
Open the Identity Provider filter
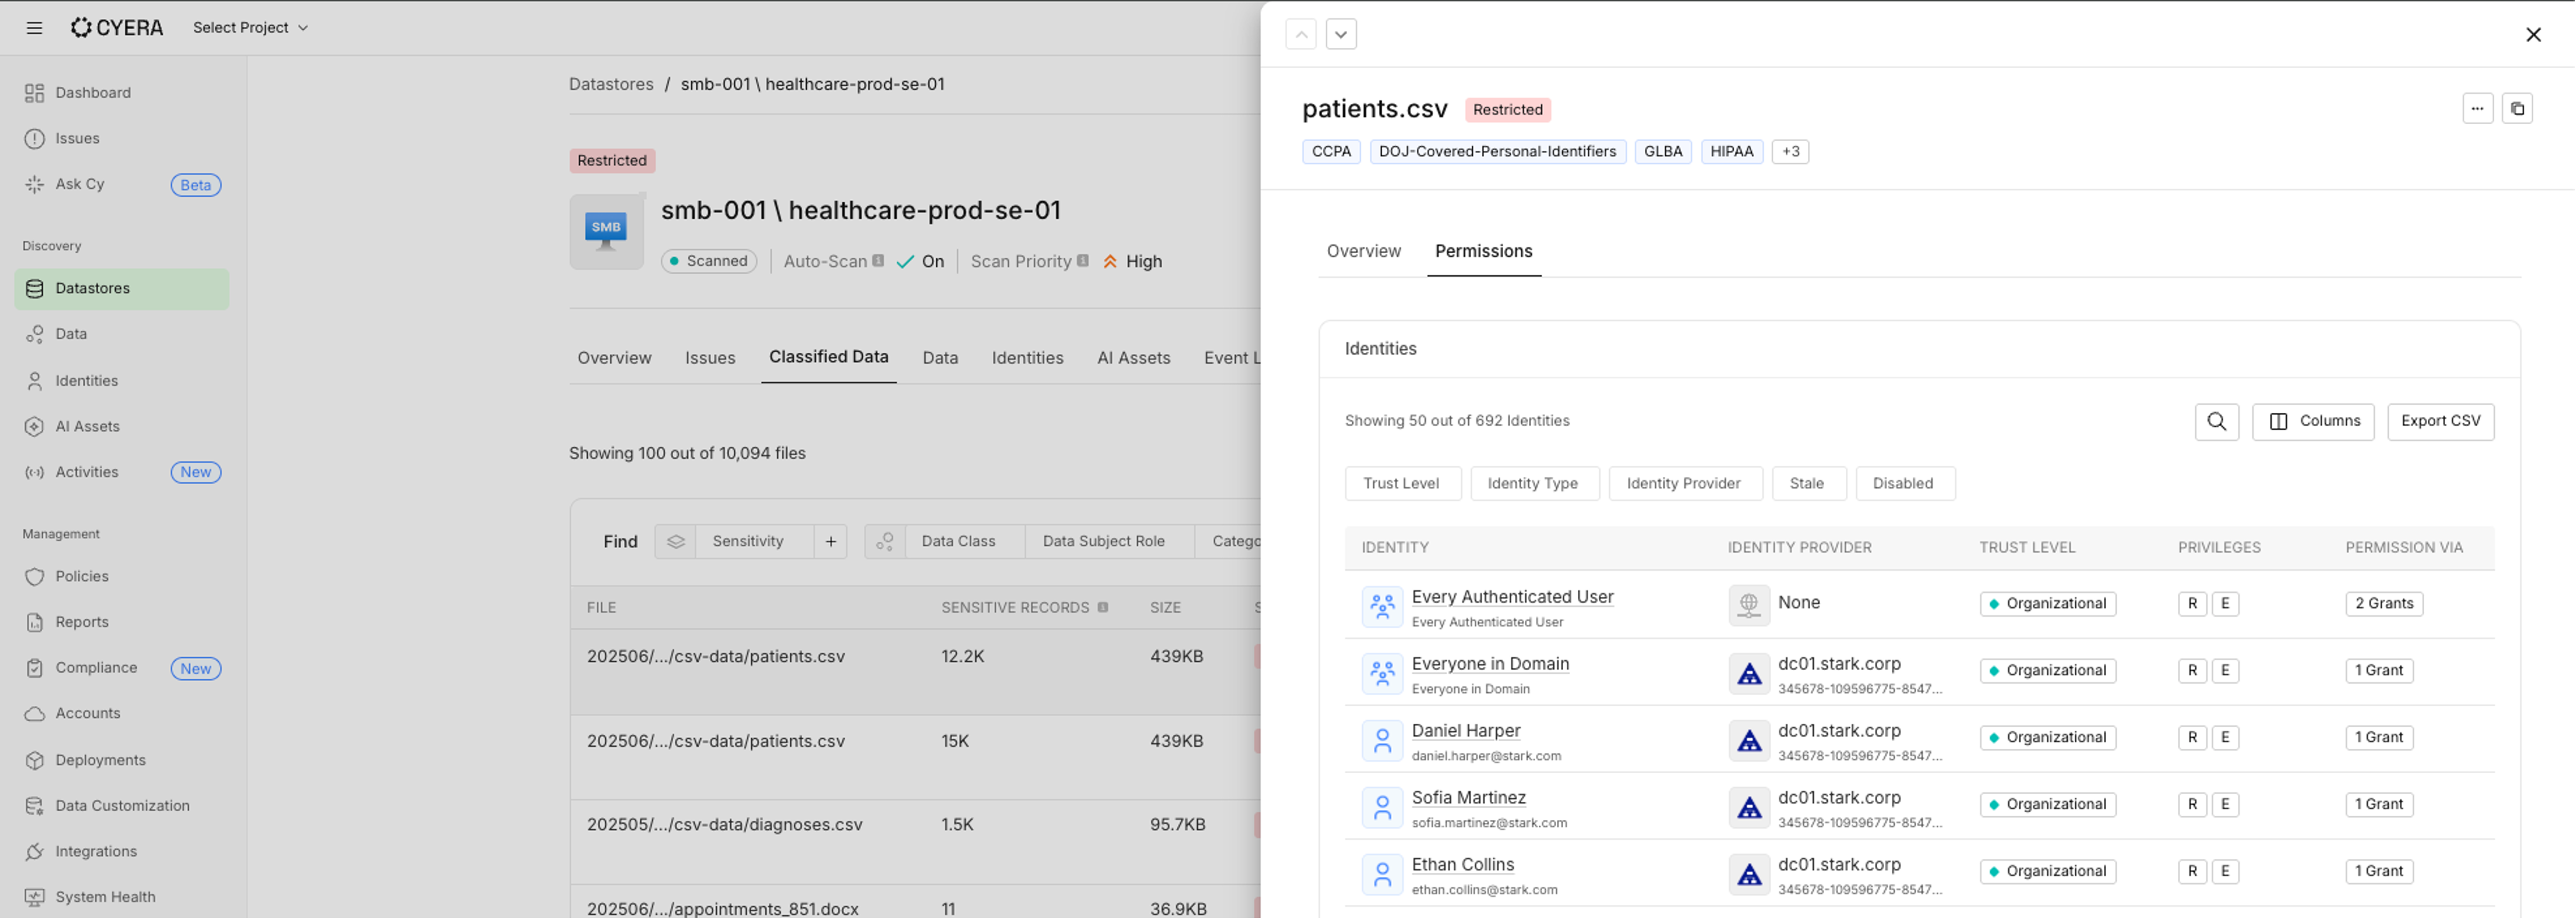click(1686, 483)
